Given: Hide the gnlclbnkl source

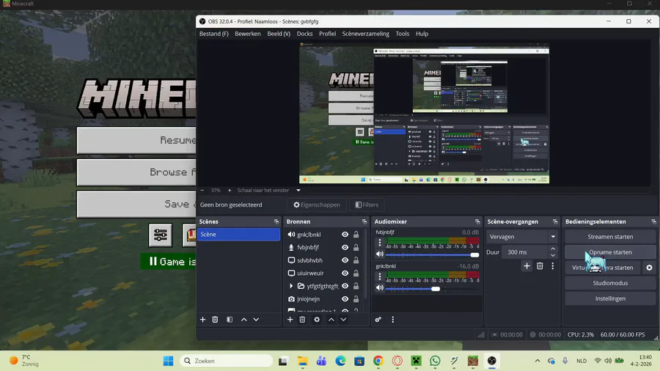Looking at the screenshot, I should coord(345,235).
